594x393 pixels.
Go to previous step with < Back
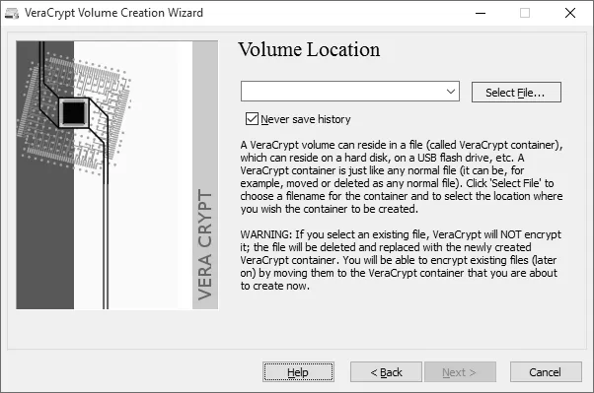(x=386, y=372)
